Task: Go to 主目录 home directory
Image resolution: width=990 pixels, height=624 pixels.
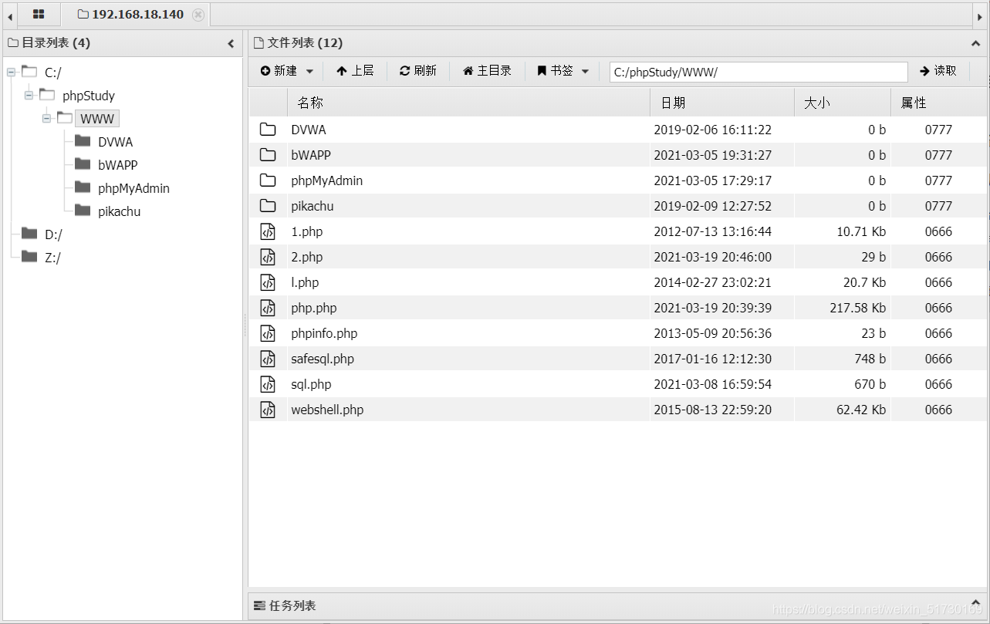Action: pyautogui.click(x=487, y=71)
